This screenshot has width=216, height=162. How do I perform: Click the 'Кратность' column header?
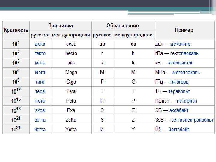[x=16, y=30]
